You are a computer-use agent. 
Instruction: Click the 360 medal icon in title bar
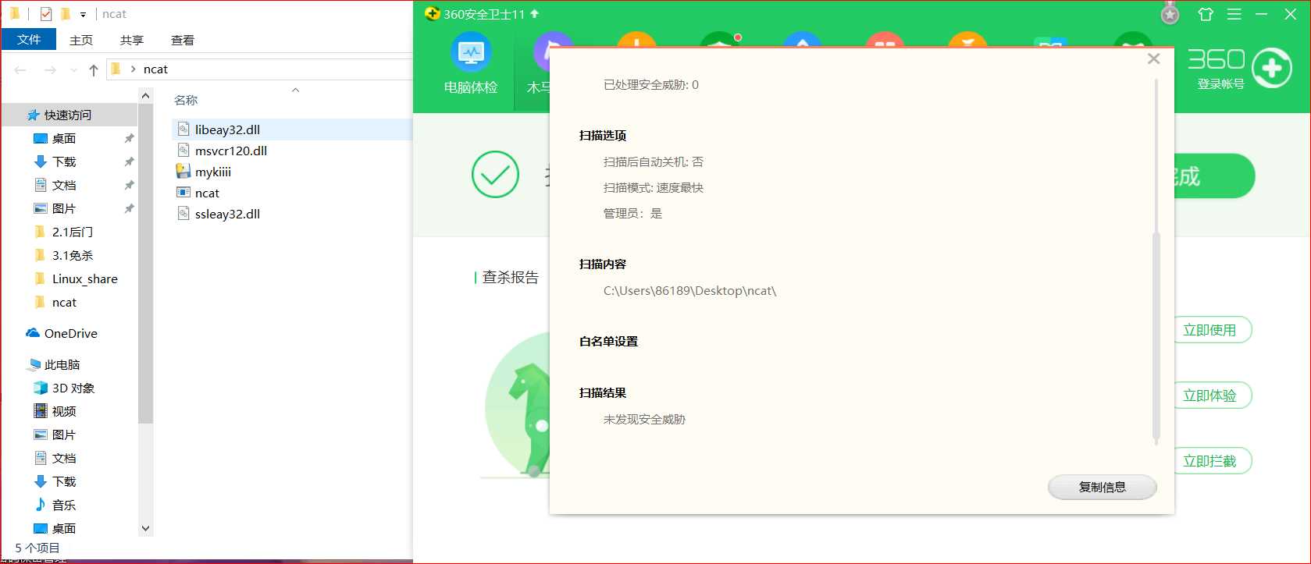point(1170,14)
